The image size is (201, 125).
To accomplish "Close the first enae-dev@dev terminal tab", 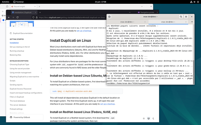I will tap(145, 22).
